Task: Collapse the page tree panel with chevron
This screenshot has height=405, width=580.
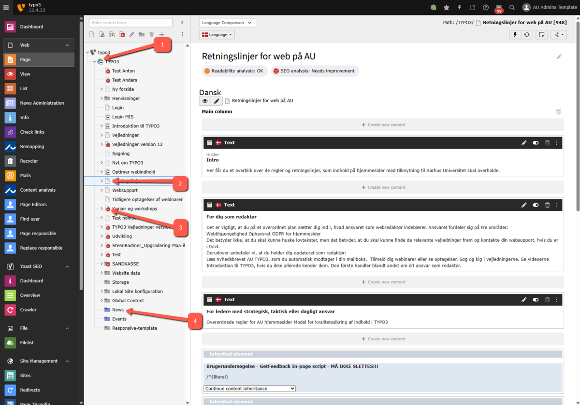Action: pyautogui.click(x=182, y=22)
